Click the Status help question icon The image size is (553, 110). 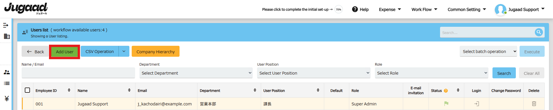pyautogui.click(x=446, y=91)
